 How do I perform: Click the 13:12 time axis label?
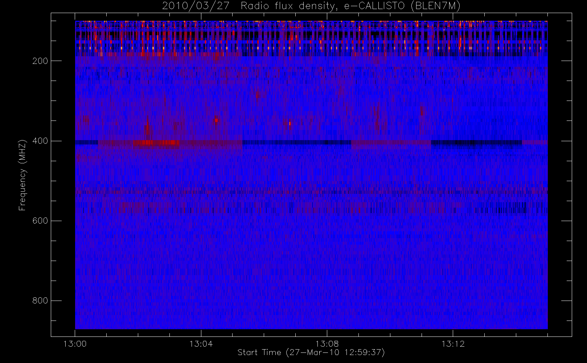click(453, 344)
